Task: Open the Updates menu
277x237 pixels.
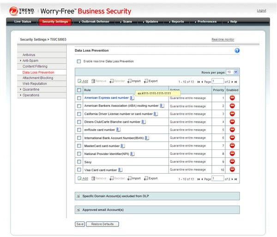Action: point(151,22)
